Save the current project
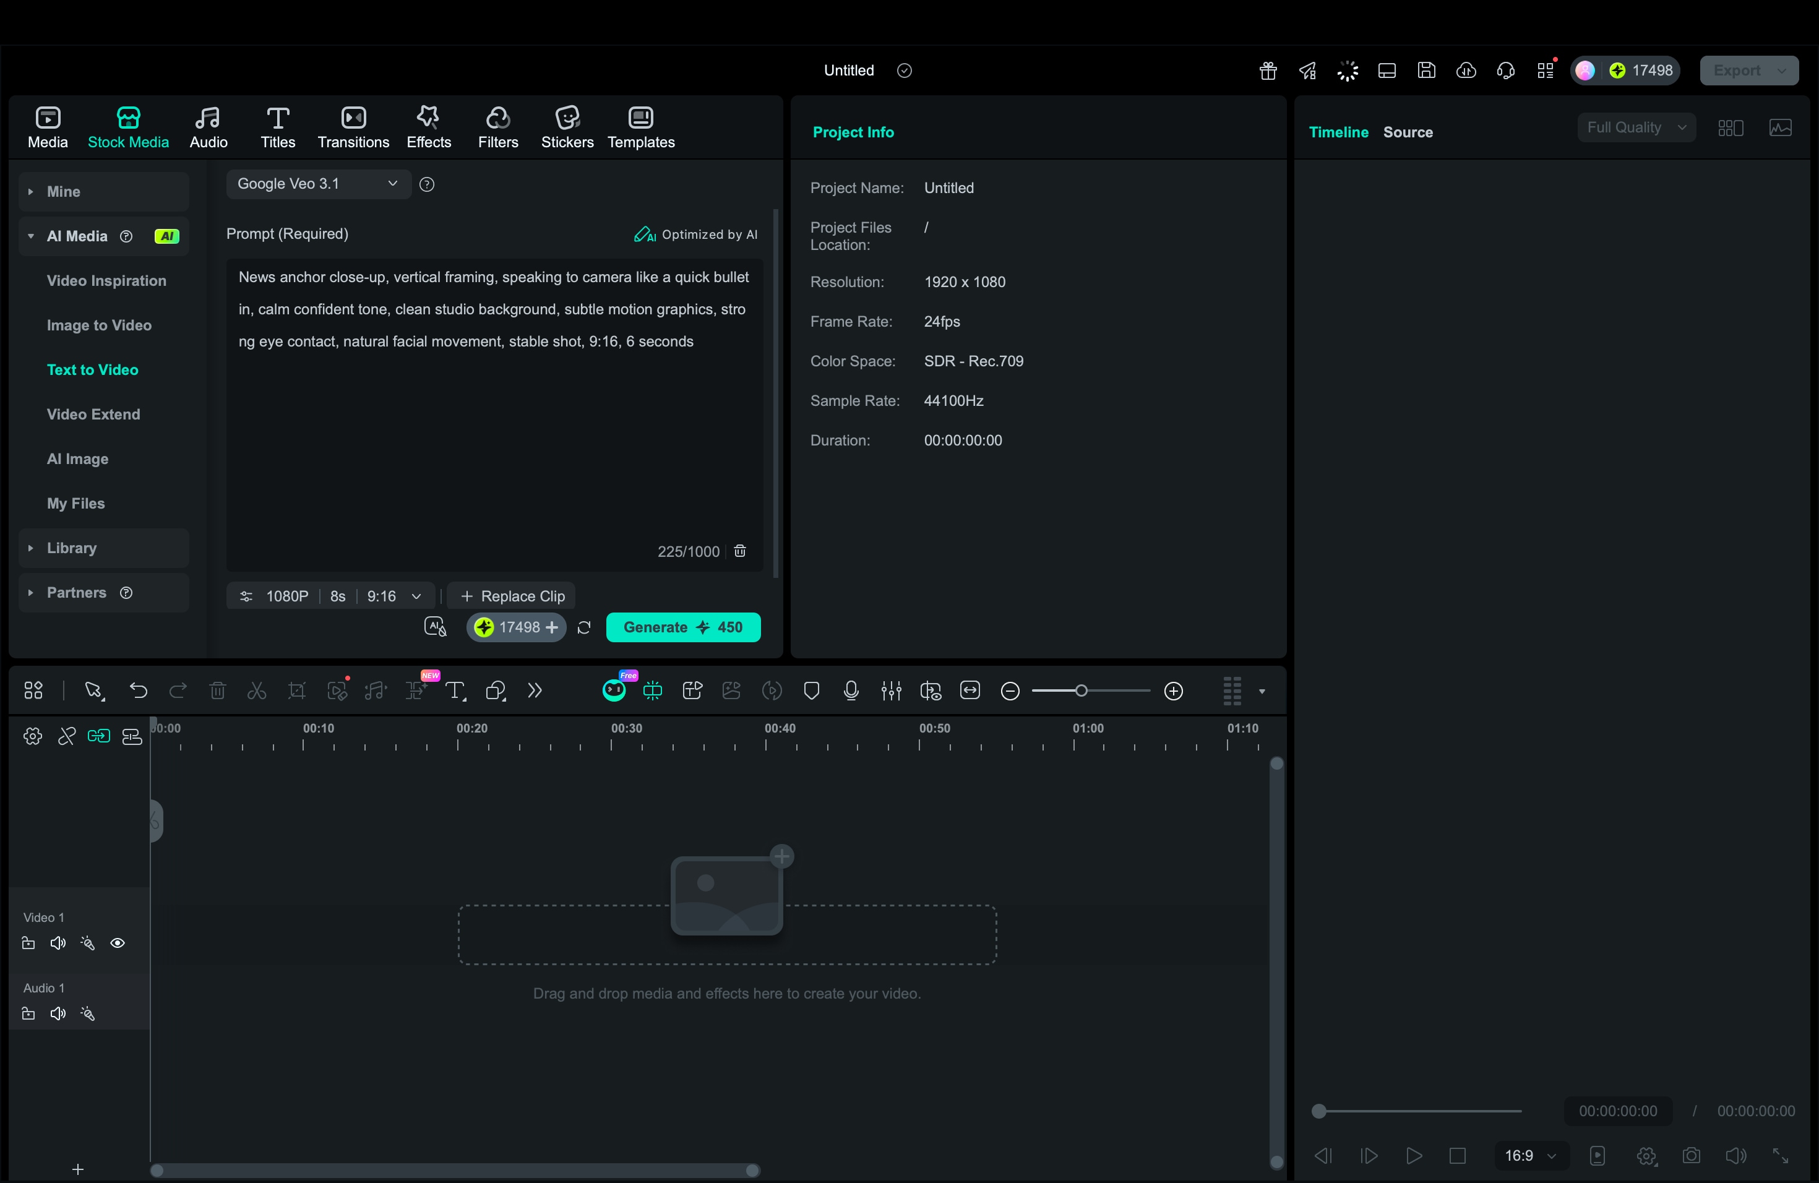 click(1427, 71)
